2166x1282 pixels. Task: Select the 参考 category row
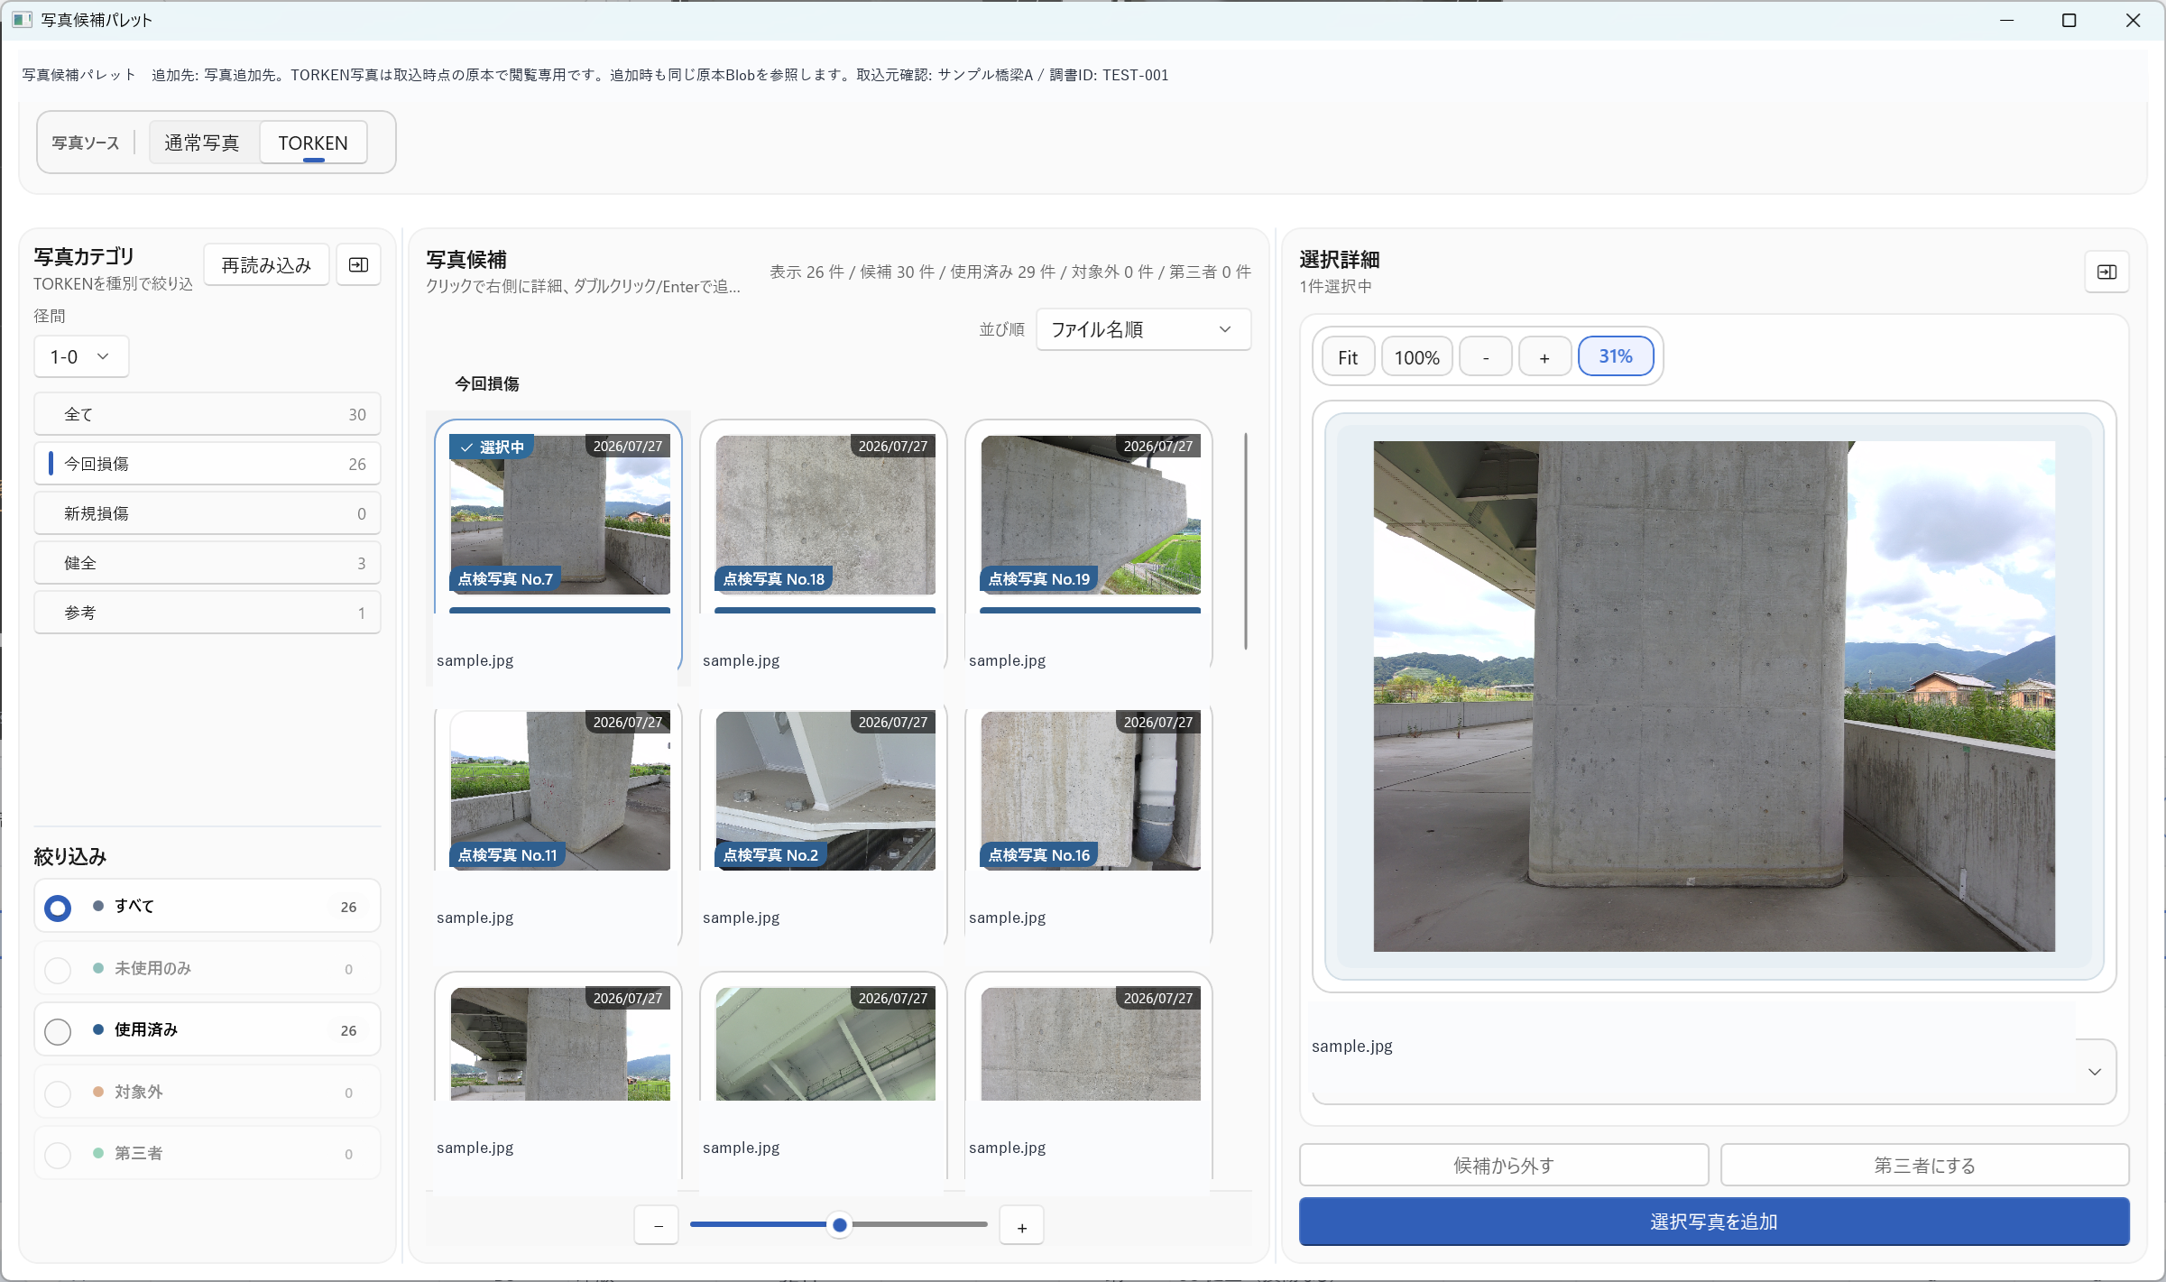point(207,613)
